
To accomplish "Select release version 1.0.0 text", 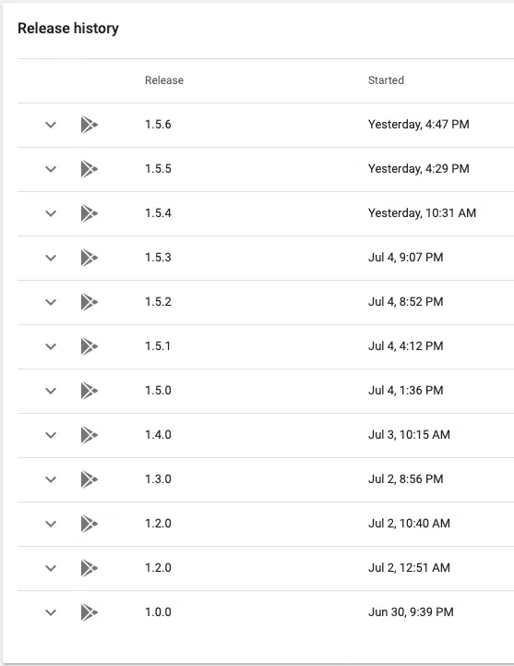I will click(158, 612).
